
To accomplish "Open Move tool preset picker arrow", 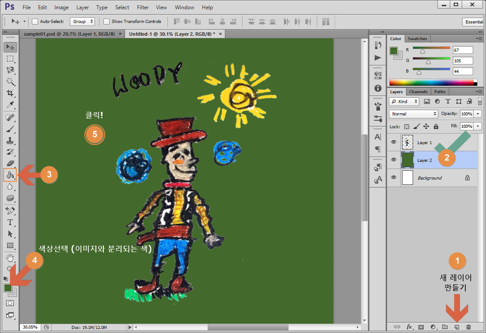I will (24, 21).
